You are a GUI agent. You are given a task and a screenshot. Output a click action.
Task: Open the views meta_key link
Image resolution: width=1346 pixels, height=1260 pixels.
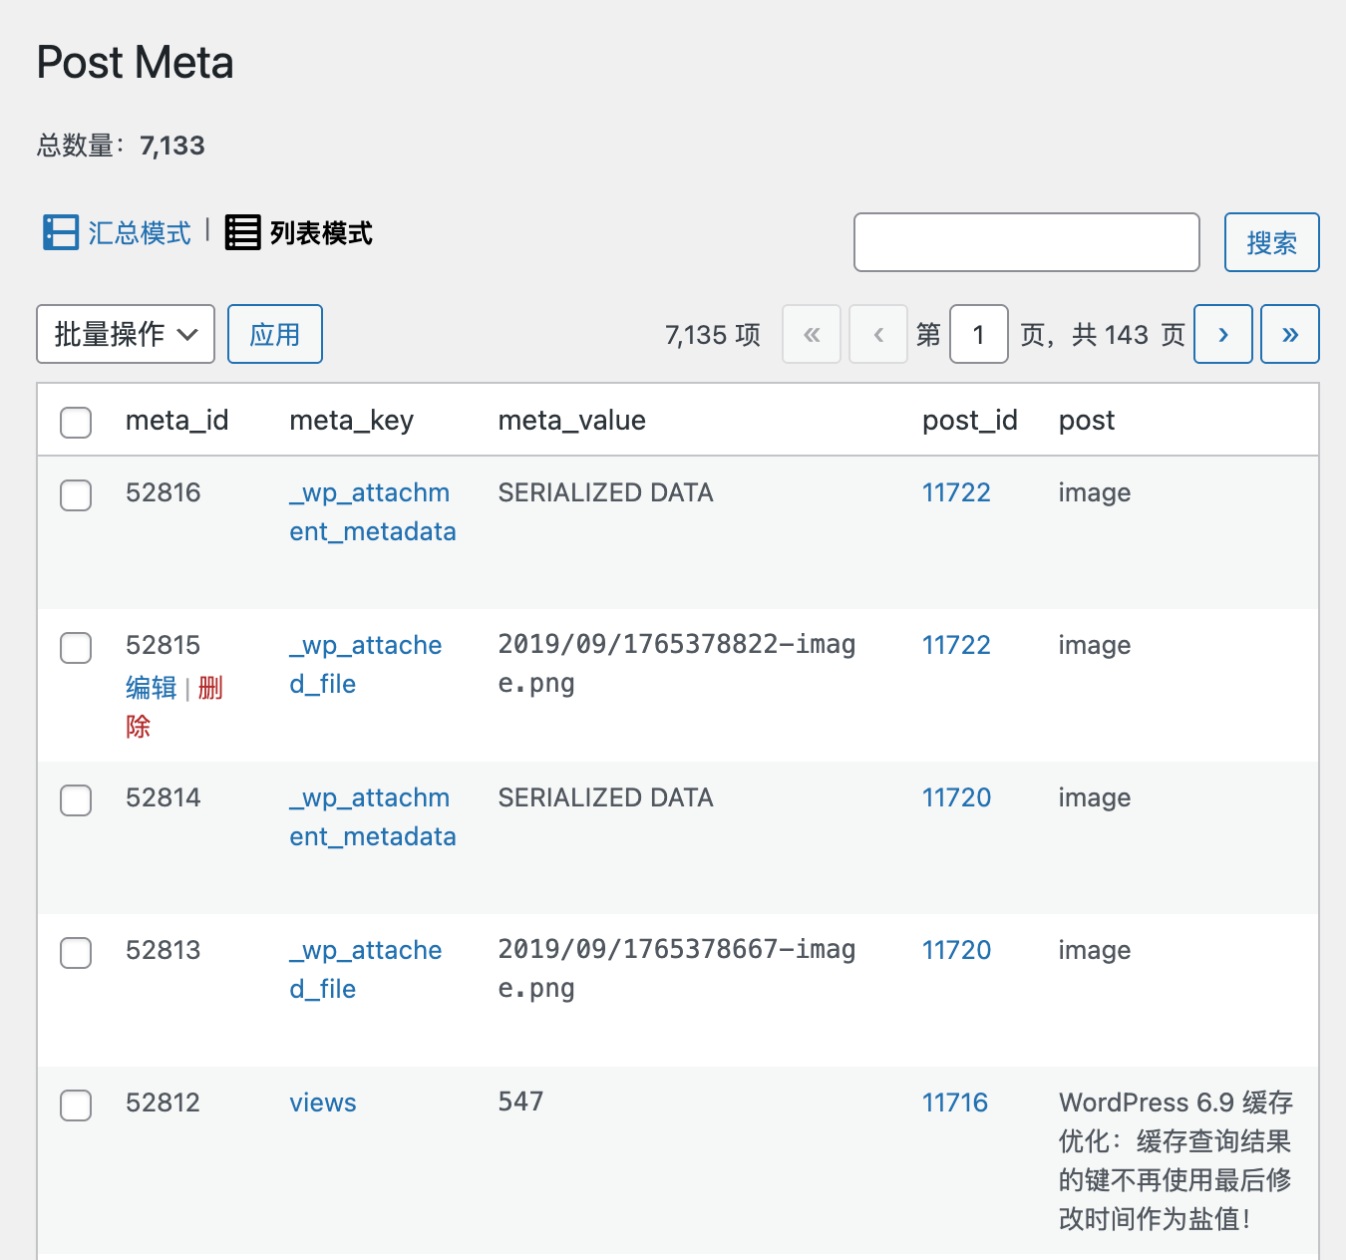pyautogui.click(x=322, y=1102)
